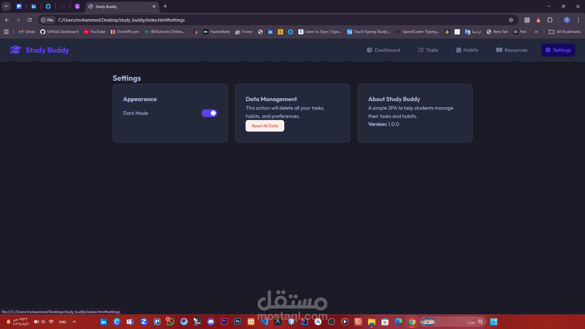This screenshot has width=585, height=329.
Task: Click the Study Buddy graduation cap logo
Action: 16,50
